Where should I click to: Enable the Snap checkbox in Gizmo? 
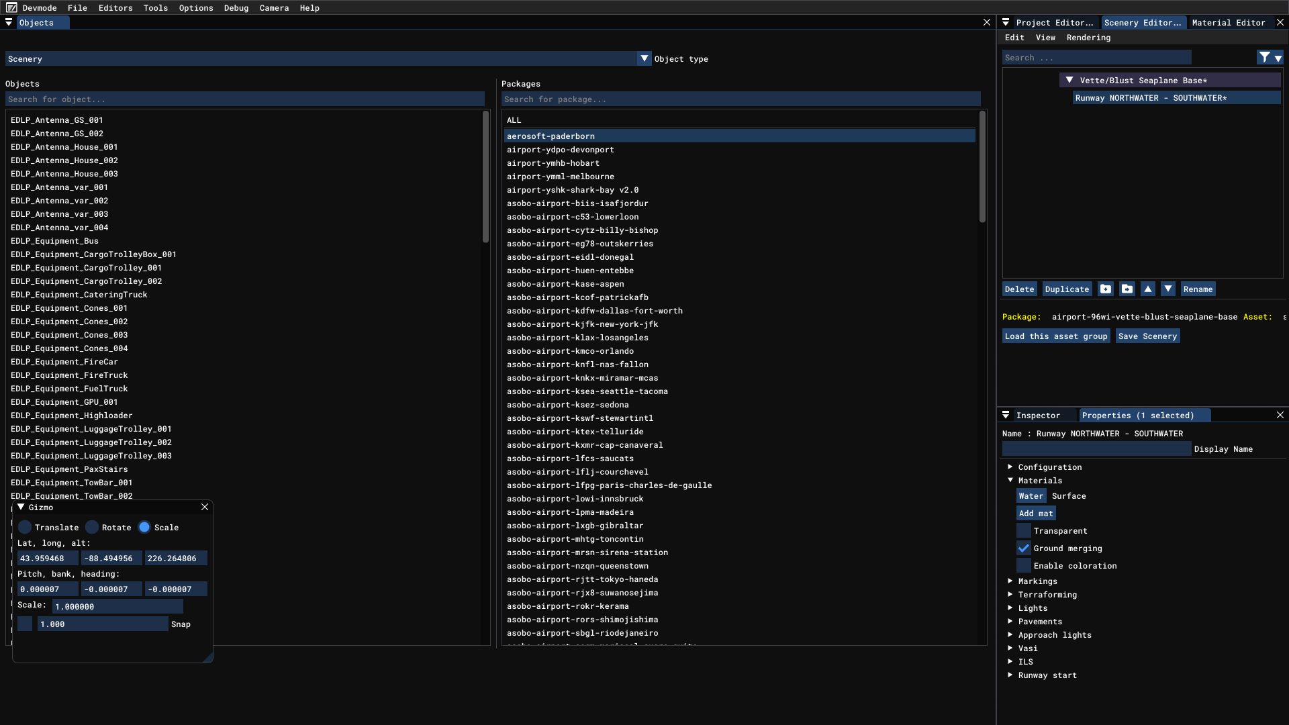coord(25,624)
